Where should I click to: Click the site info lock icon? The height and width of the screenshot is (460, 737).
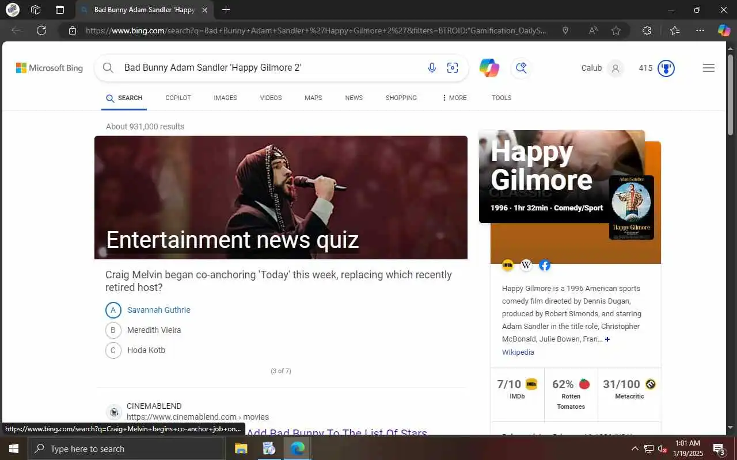tap(73, 30)
